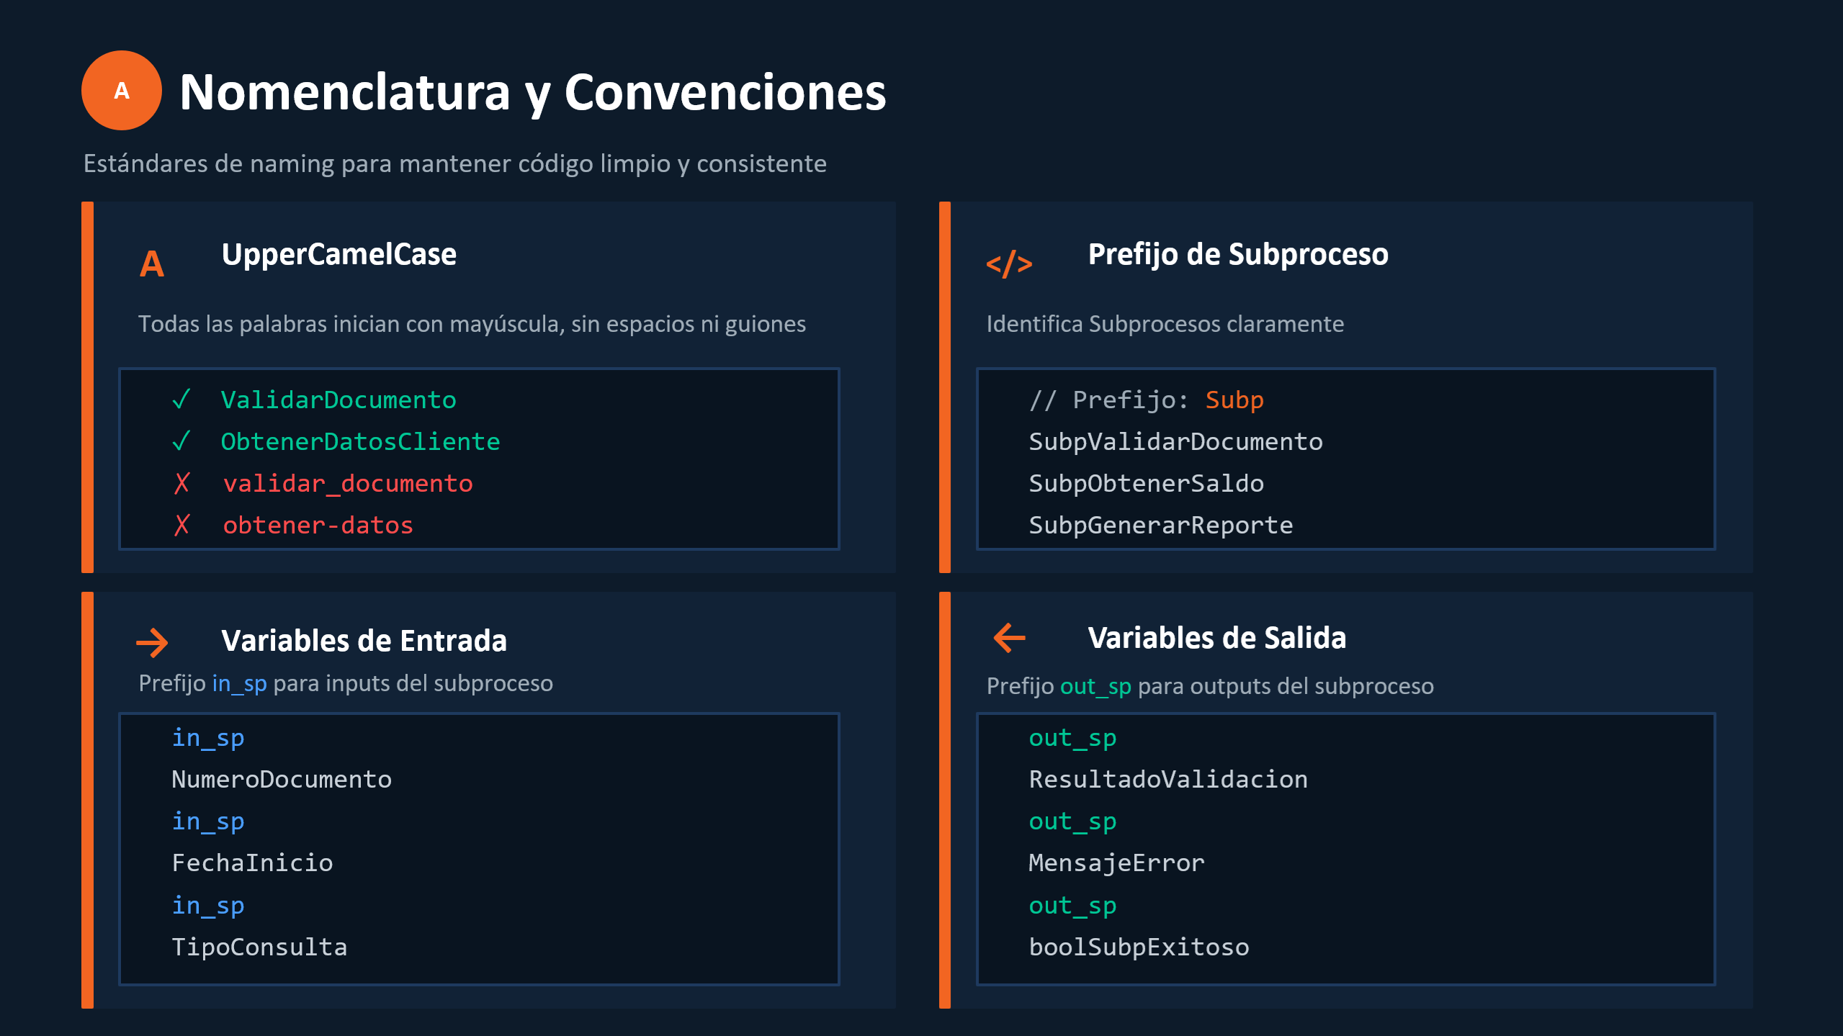Click the Variables de Salida heading

[x=1216, y=638]
